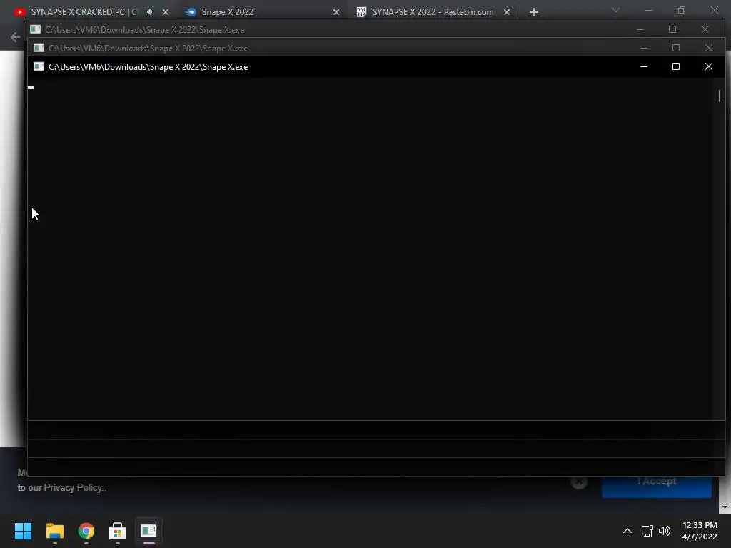Close the front Snape X.exe console window
This screenshot has height=548, width=731.
point(709,66)
